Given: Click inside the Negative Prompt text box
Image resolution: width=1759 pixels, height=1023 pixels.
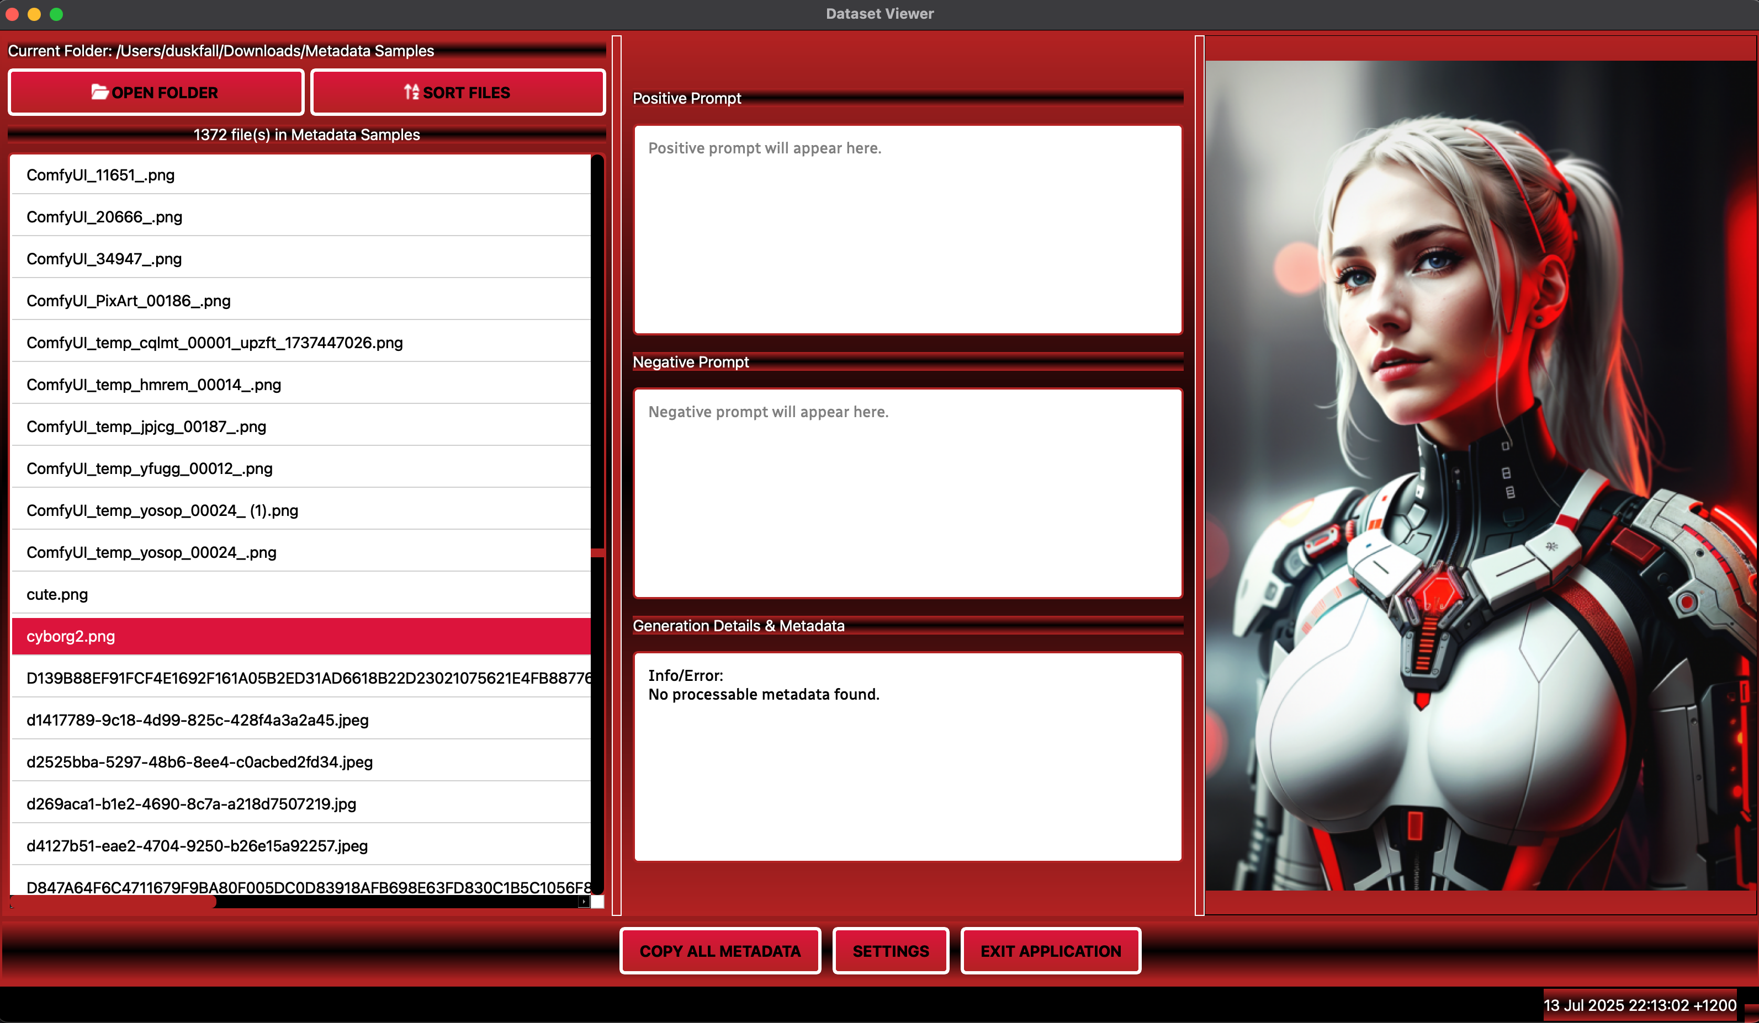Looking at the screenshot, I should 908,493.
